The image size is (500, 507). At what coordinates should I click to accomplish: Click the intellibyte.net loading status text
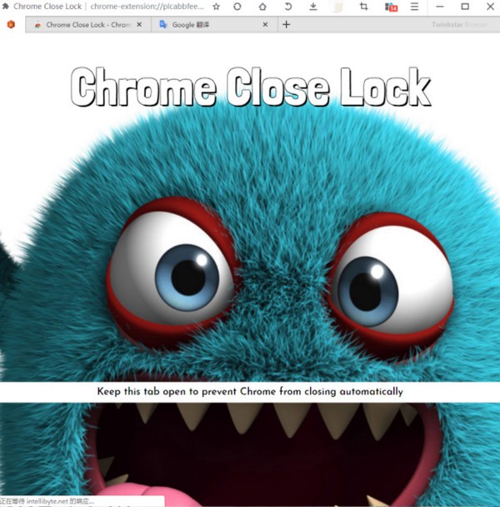(x=47, y=501)
